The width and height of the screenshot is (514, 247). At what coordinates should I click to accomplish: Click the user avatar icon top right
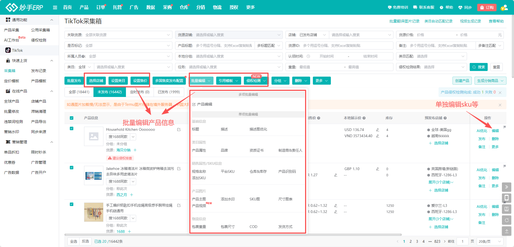pos(504,8)
